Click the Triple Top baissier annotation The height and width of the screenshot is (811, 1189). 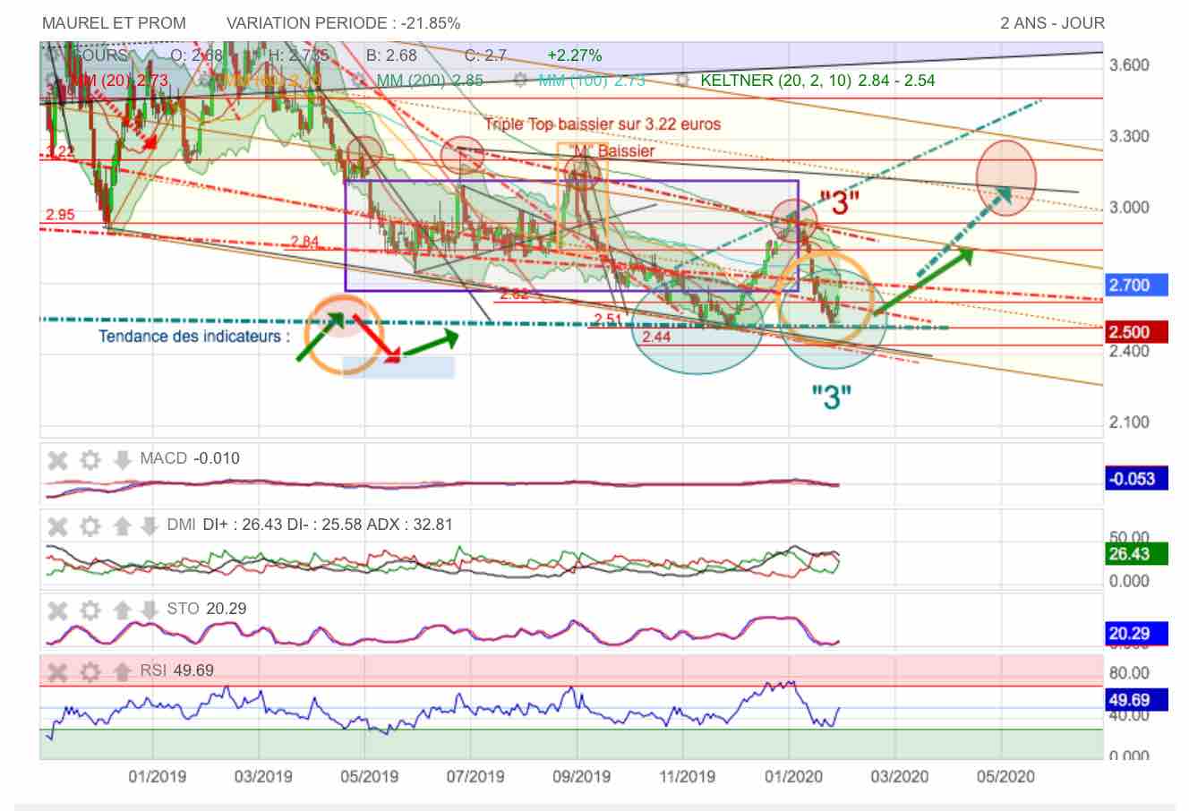click(x=603, y=124)
